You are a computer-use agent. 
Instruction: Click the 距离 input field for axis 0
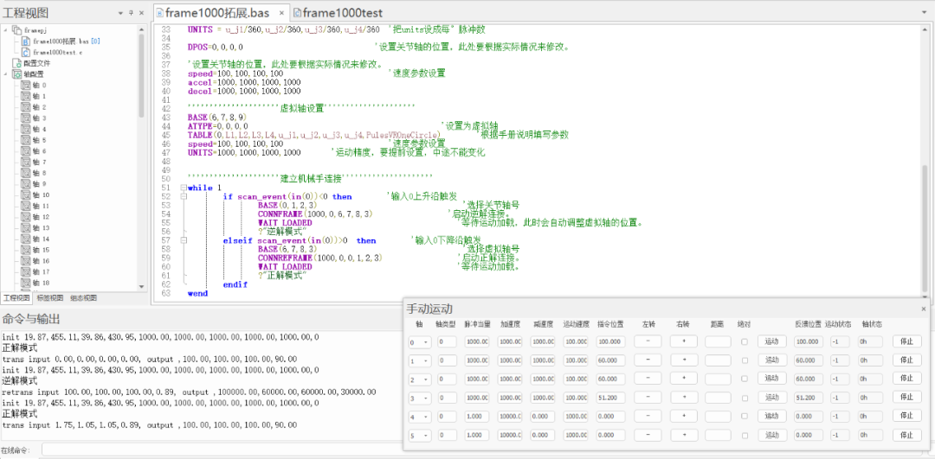click(x=718, y=341)
